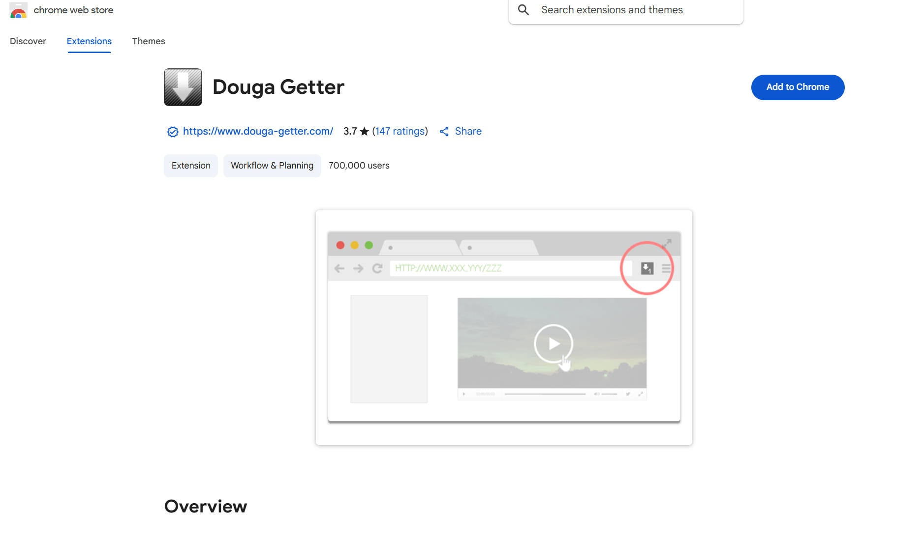Click the Add to Chrome button
Screen dimensions: 924x537
tap(798, 87)
